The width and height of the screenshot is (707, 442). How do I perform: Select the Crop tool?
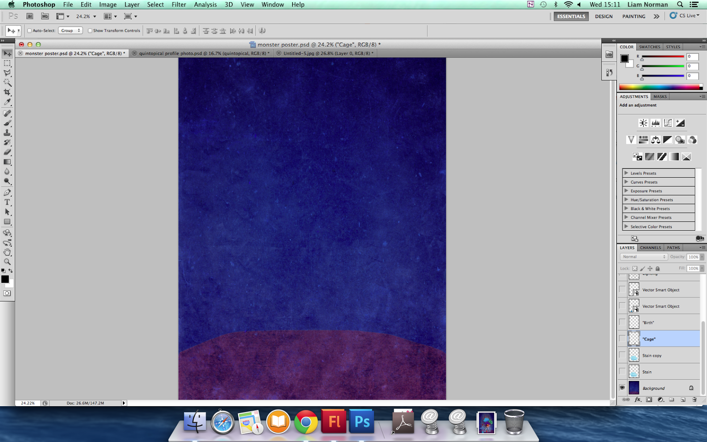click(7, 92)
